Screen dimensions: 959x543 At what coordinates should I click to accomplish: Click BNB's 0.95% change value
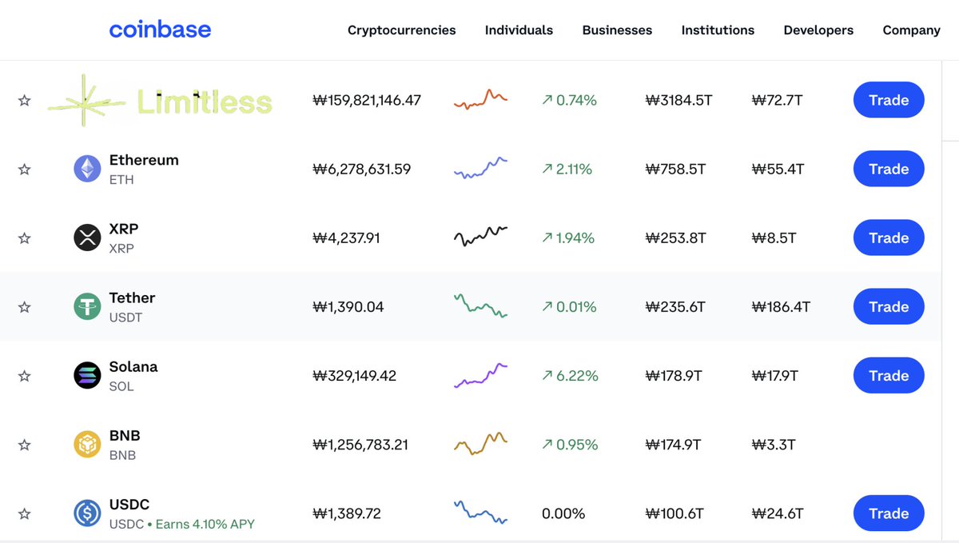(x=570, y=444)
